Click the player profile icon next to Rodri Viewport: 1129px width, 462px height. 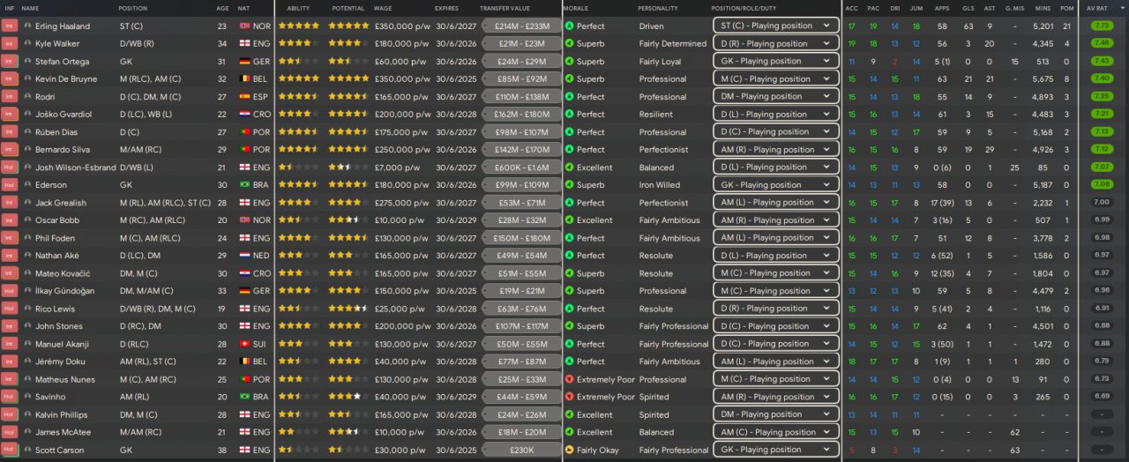click(x=27, y=96)
